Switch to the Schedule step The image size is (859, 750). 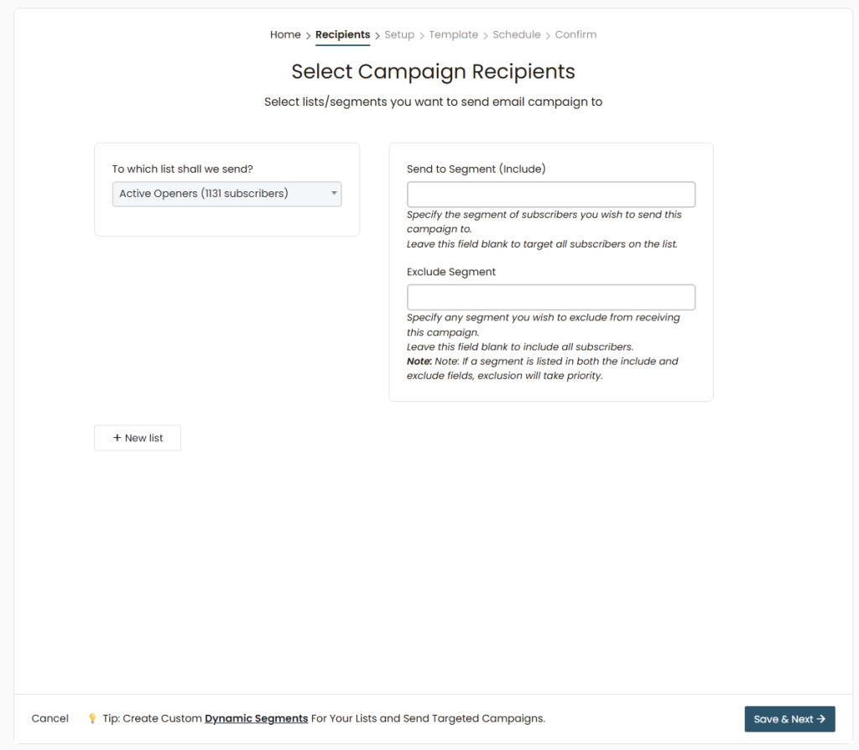(x=517, y=34)
